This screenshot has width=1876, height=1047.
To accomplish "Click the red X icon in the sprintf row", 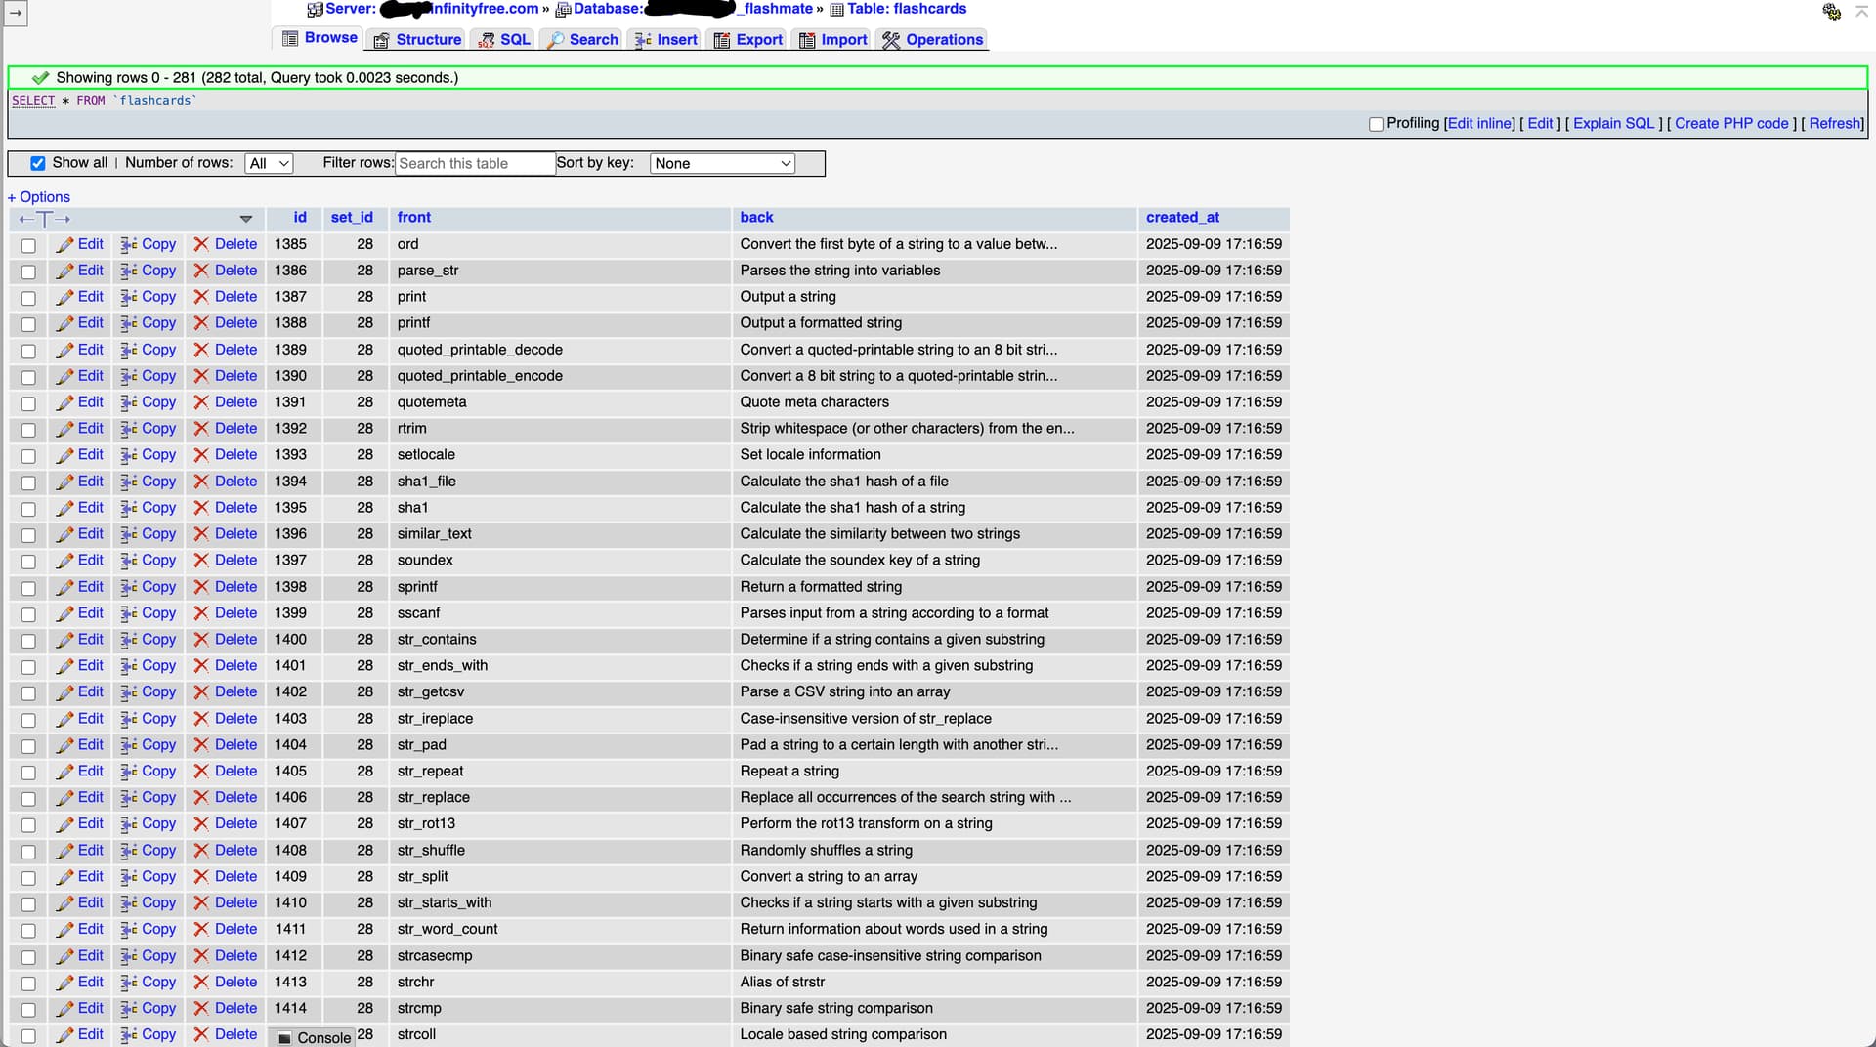I will 201,587.
